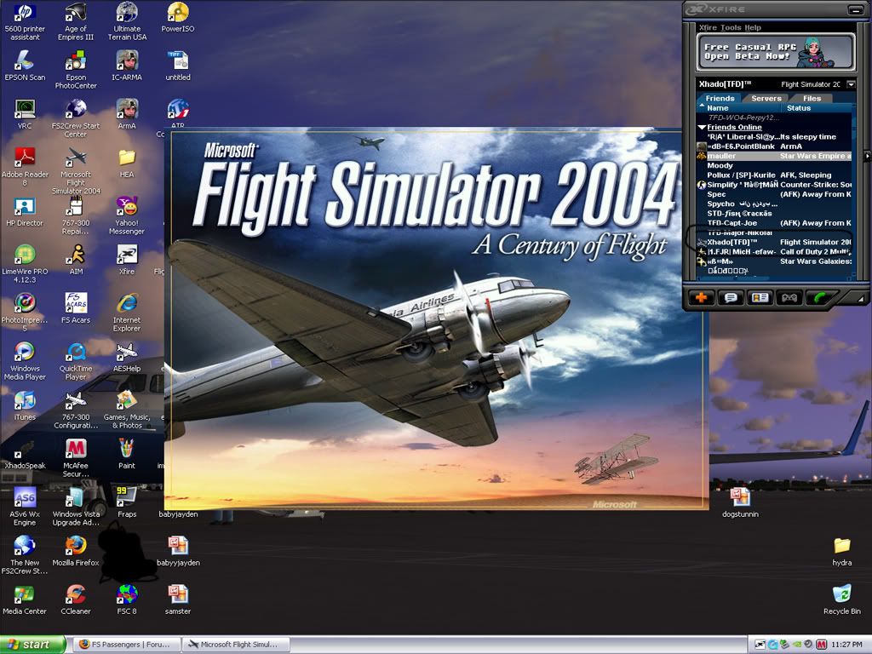Click the Xfire tray icon

click(x=760, y=645)
